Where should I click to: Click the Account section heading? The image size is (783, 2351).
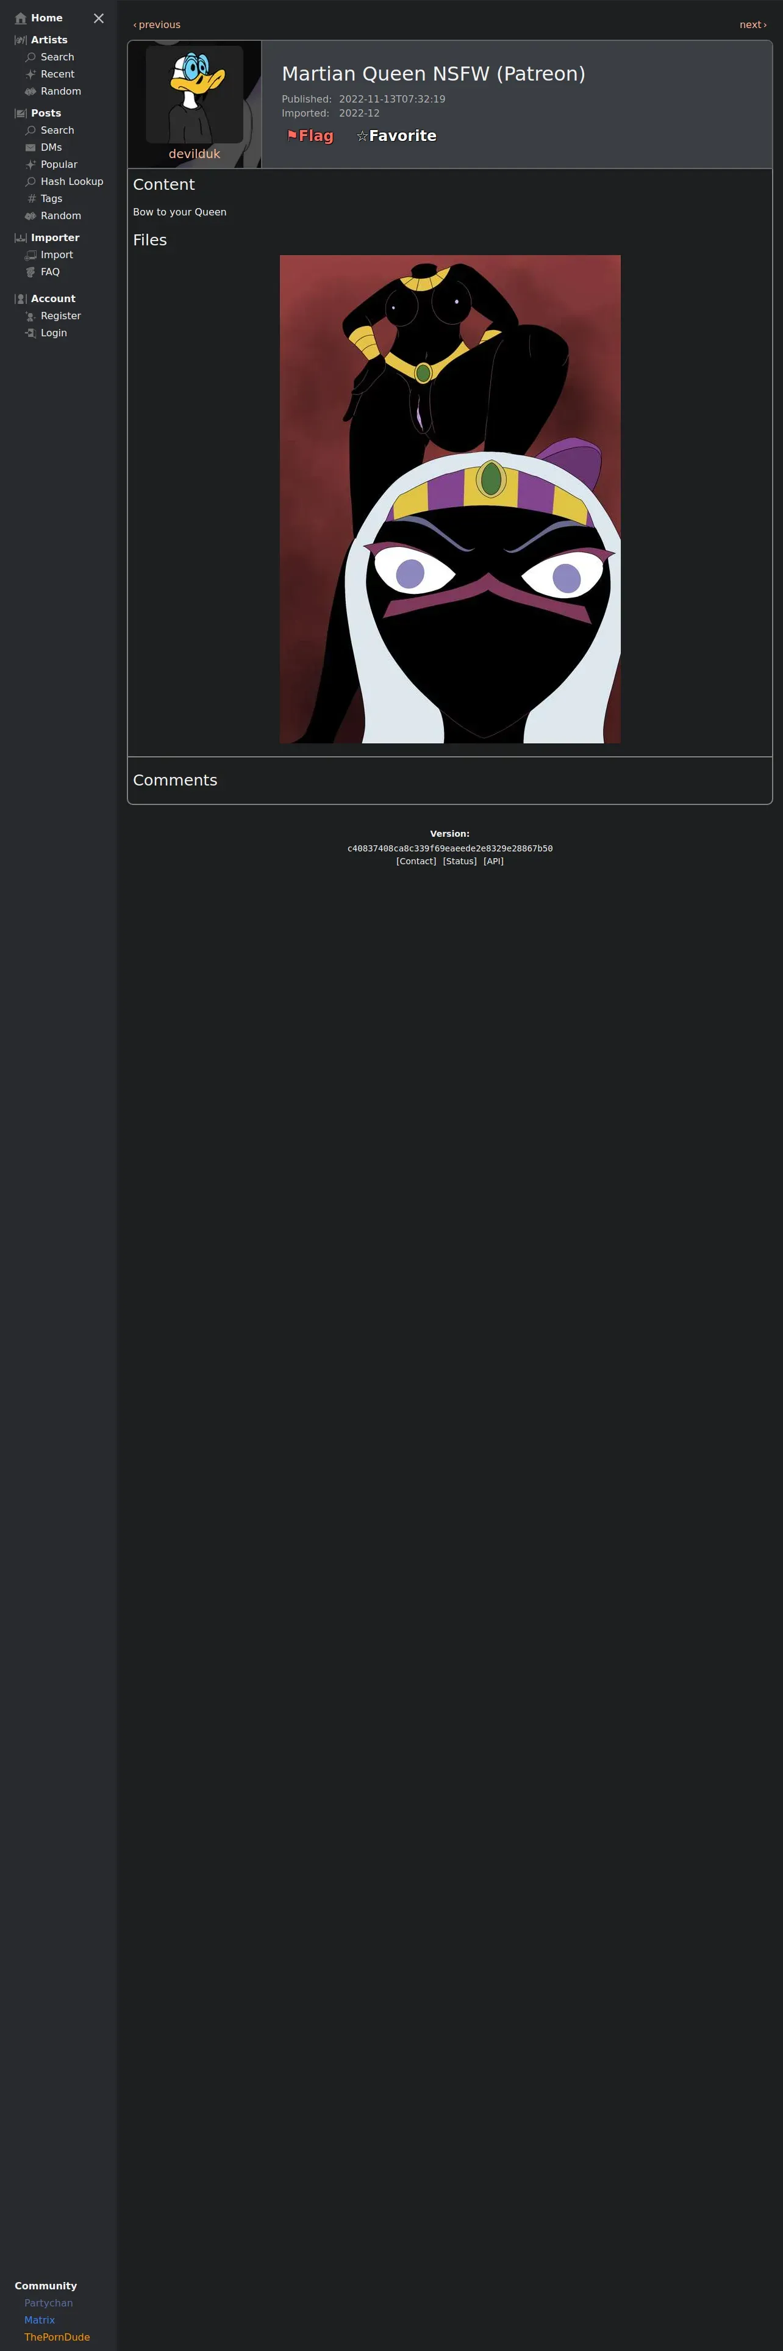[x=53, y=299]
